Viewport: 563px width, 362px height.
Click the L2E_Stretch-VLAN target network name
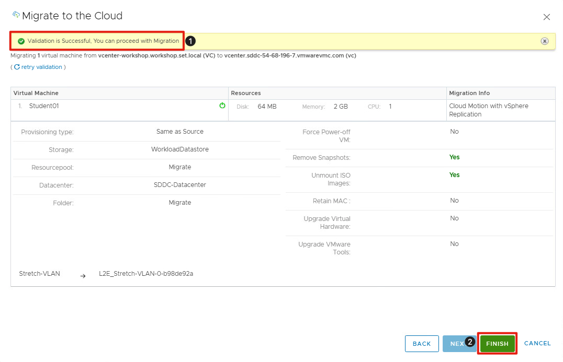coord(146,274)
